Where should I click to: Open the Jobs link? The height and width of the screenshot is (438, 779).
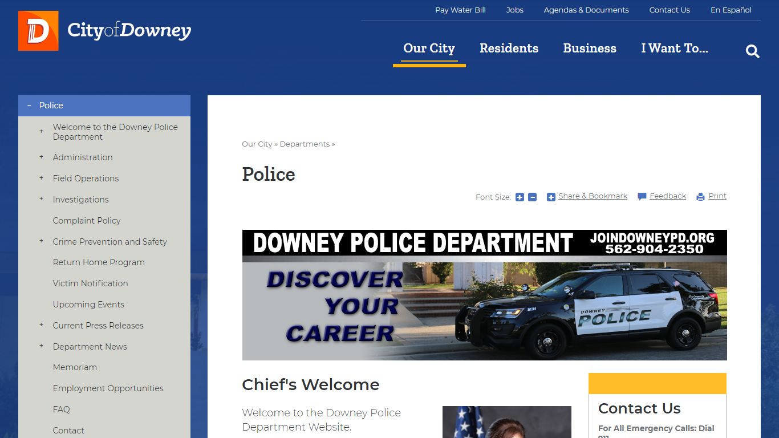point(515,10)
